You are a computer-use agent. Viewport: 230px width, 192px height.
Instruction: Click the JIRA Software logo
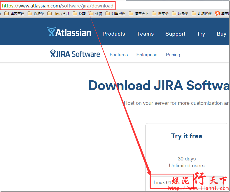point(75,54)
